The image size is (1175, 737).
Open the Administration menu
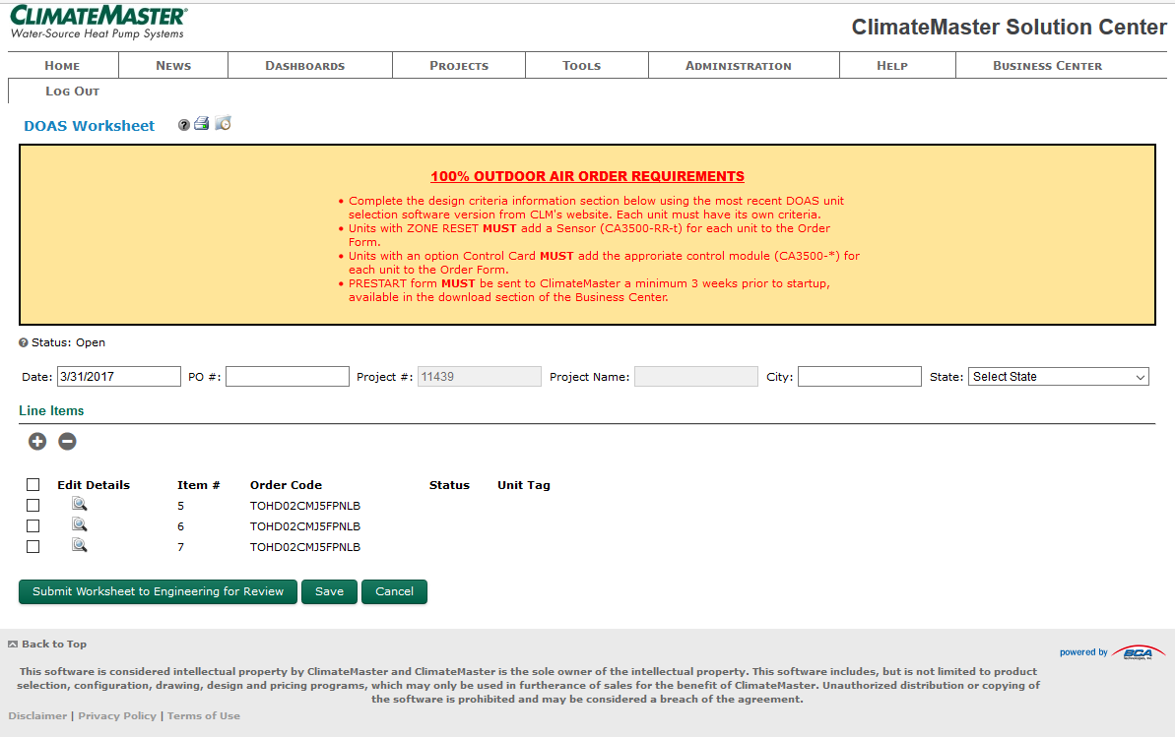(738, 66)
